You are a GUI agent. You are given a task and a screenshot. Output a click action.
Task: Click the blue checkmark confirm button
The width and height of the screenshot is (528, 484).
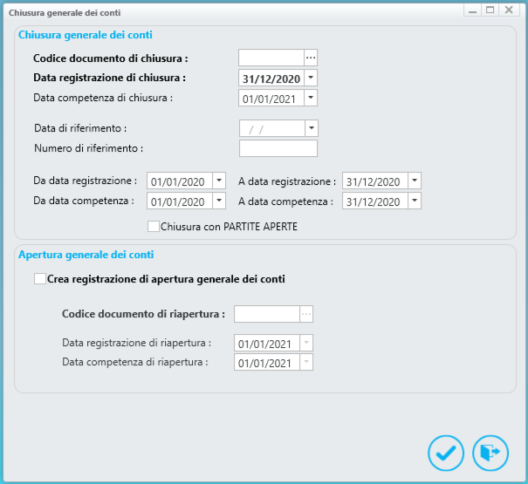pyautogui.click(x=445, y=453)
